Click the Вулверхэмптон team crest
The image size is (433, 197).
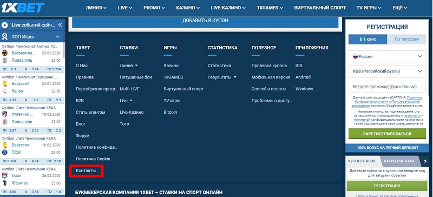[4, 53]
